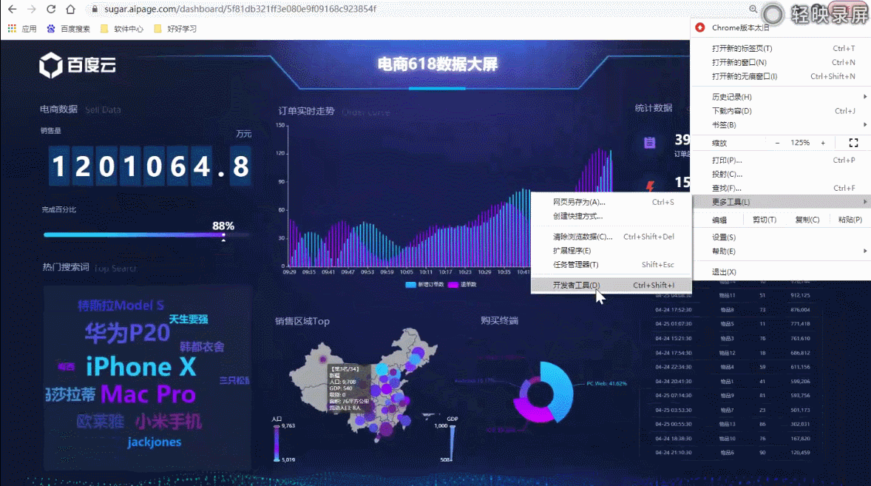Open the 软件中心 bookmark folder

[x=122, y=28]
